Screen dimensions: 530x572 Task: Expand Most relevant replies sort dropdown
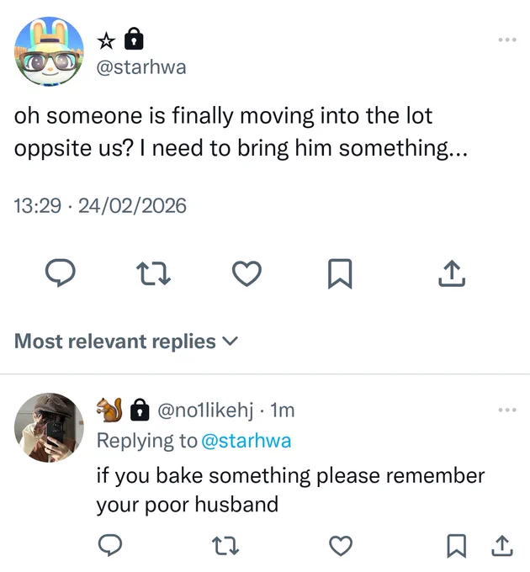click(x=126, y=342)
